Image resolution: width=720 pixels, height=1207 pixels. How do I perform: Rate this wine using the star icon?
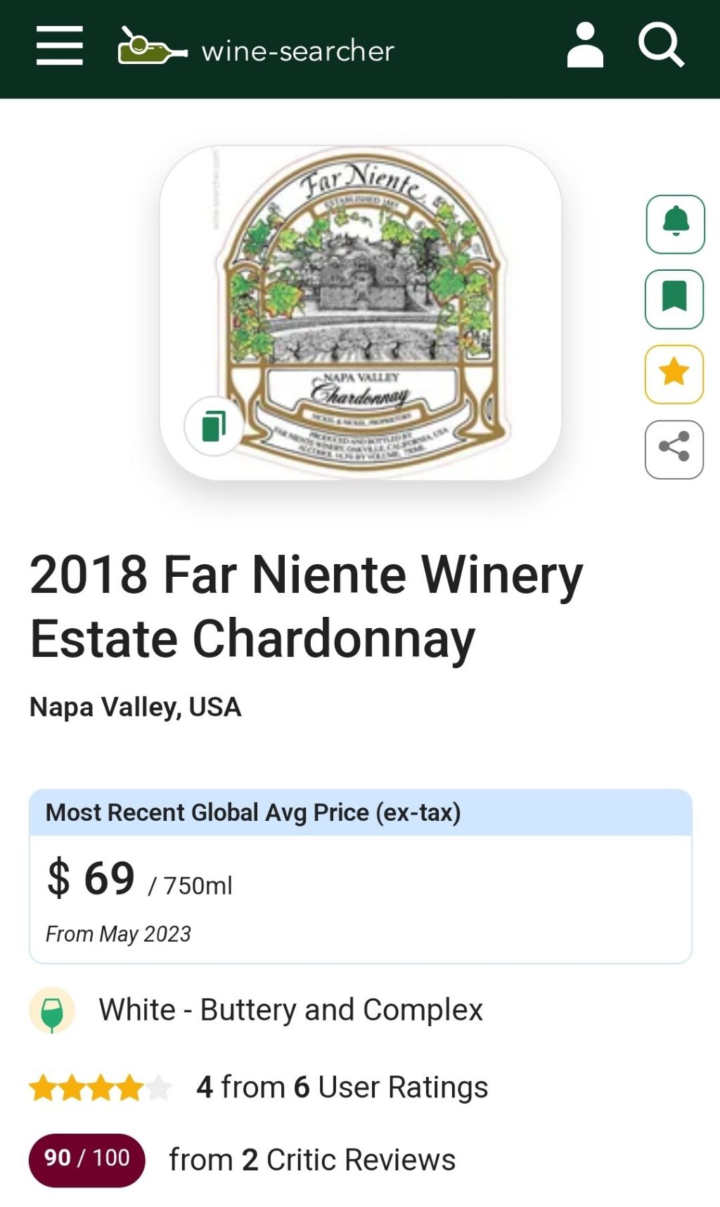[674, 374]
